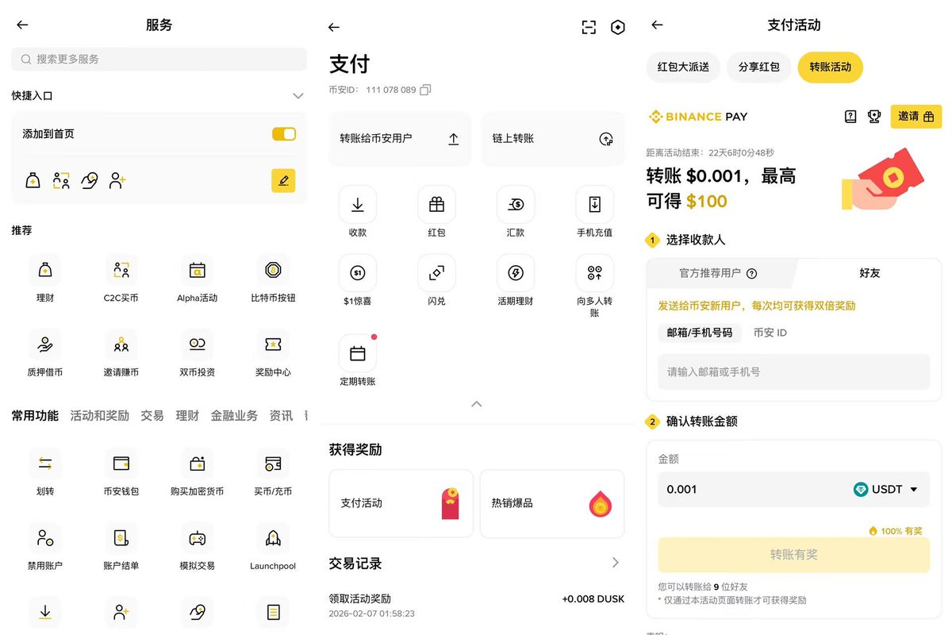Copy the Binance ID 111 078 089
The image size is (952, 635).
tap(425, 90)
